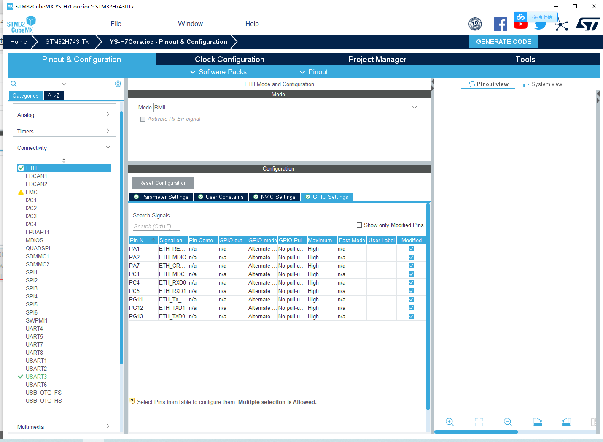Viewport: 603px width, 442px height.
Task: Click the USART3 green check mark icon
Action: [20, 377]
